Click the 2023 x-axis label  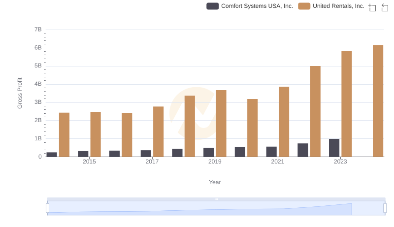click(340, 162)
